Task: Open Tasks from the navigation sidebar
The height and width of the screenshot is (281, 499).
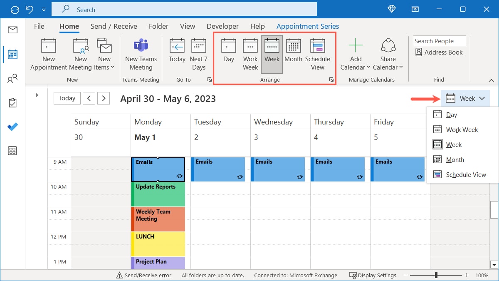Action: point(12,102)
